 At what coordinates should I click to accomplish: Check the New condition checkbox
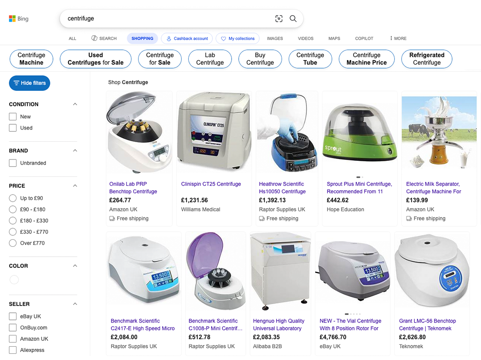(x=13, y=117)
